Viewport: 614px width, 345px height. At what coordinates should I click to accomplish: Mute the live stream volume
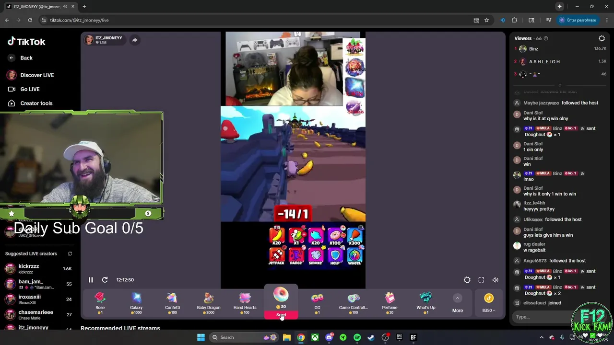point(496,280)
